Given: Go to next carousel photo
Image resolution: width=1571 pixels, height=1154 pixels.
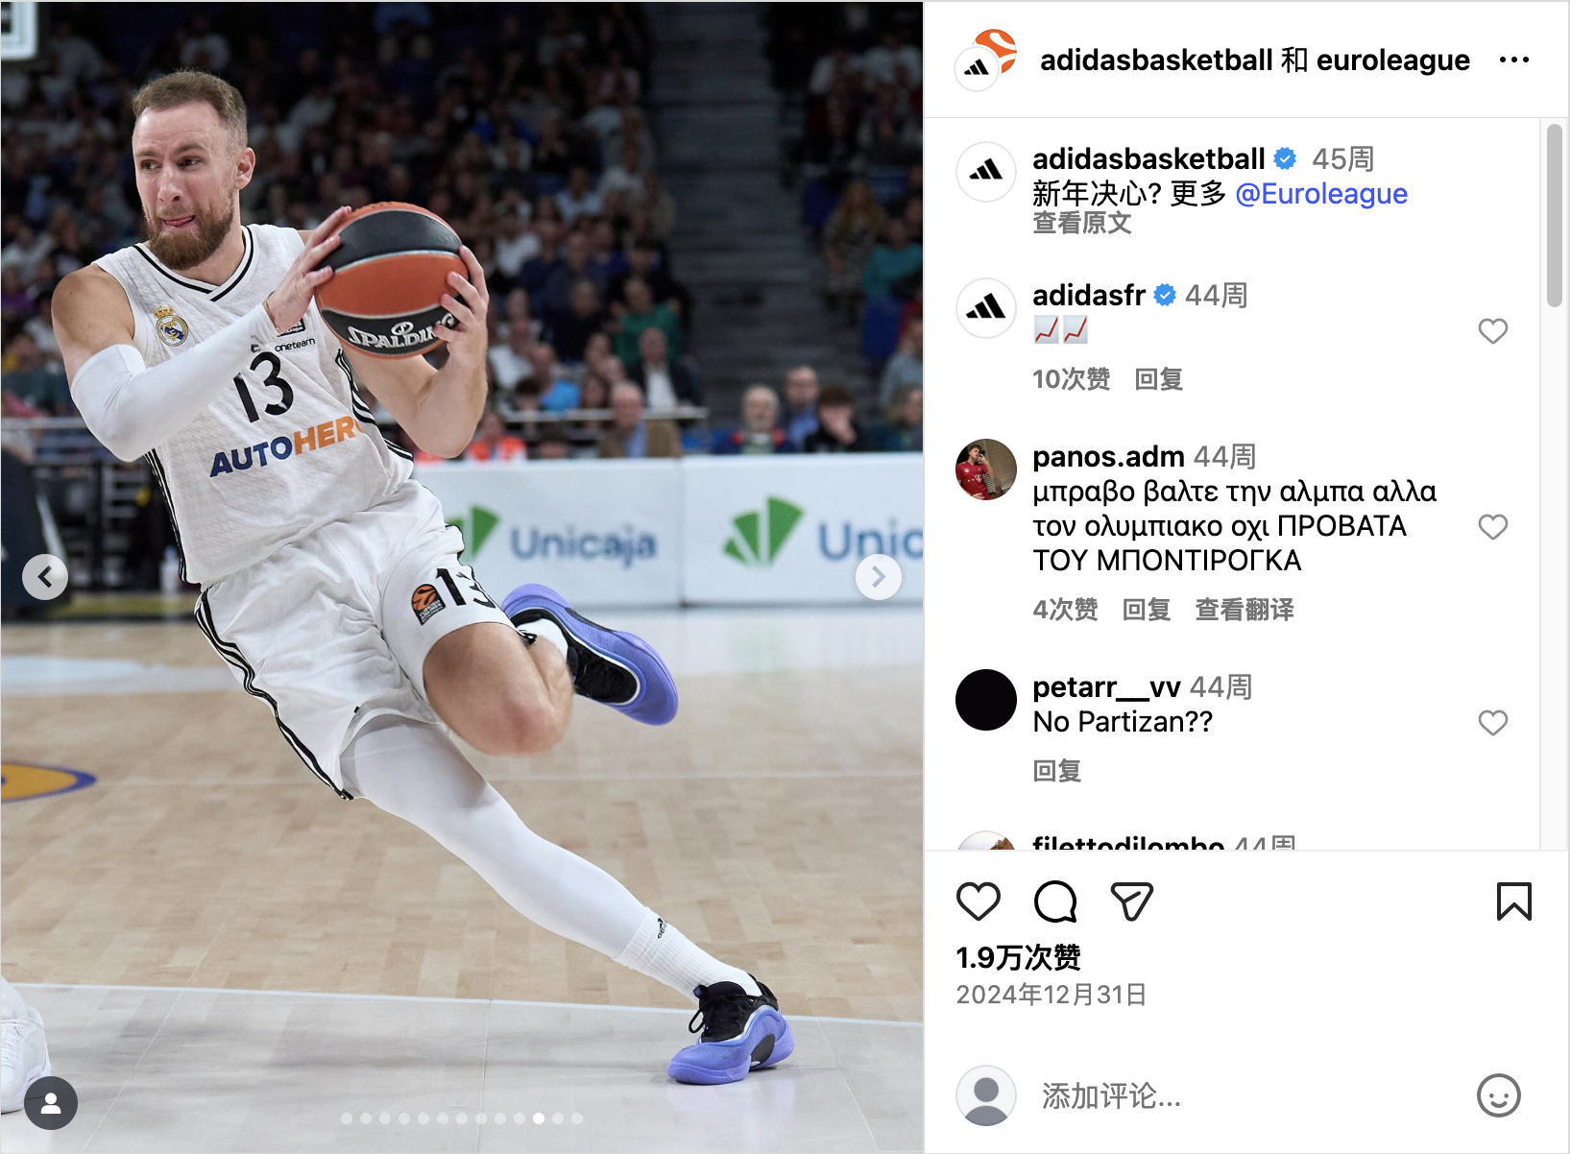Looking at the screenshot, I should point(878,576).
